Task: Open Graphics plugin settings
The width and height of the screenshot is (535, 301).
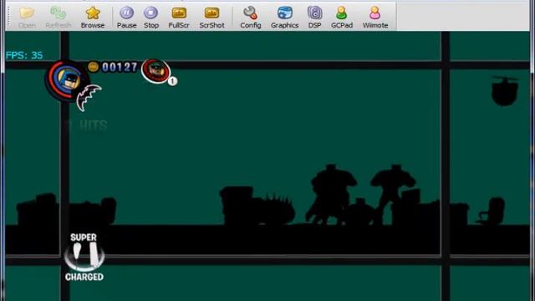Action: coord(284,18)
